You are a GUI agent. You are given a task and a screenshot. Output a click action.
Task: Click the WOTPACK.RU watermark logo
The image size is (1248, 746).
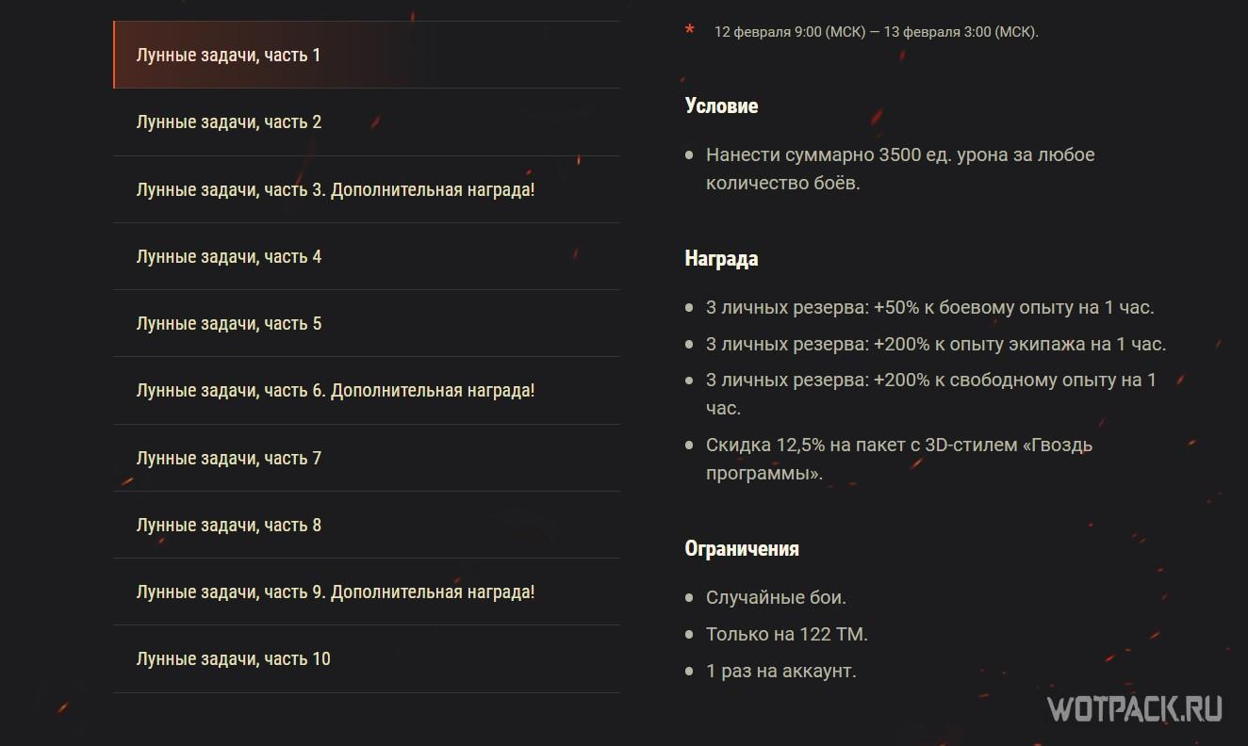click(x=1134, y=708)
